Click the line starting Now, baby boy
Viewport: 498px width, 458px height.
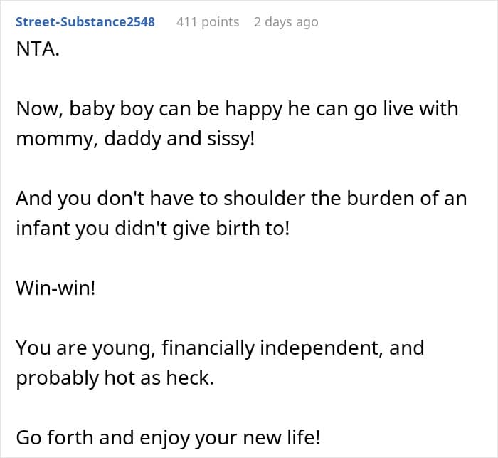click(x=237, y=110)
